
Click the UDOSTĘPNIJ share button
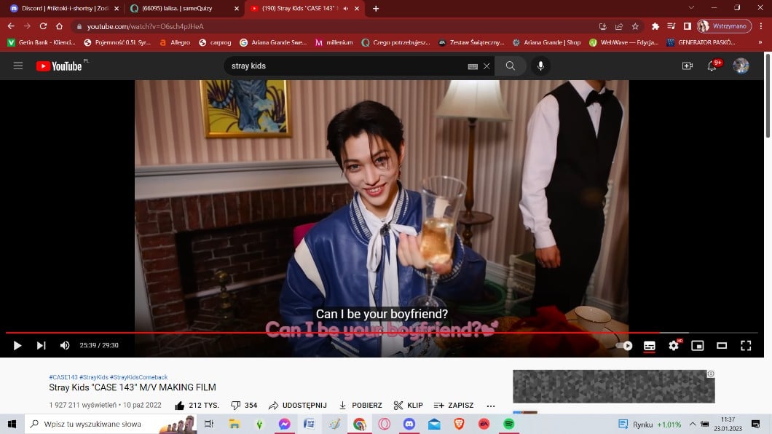[x=298, y=405]
